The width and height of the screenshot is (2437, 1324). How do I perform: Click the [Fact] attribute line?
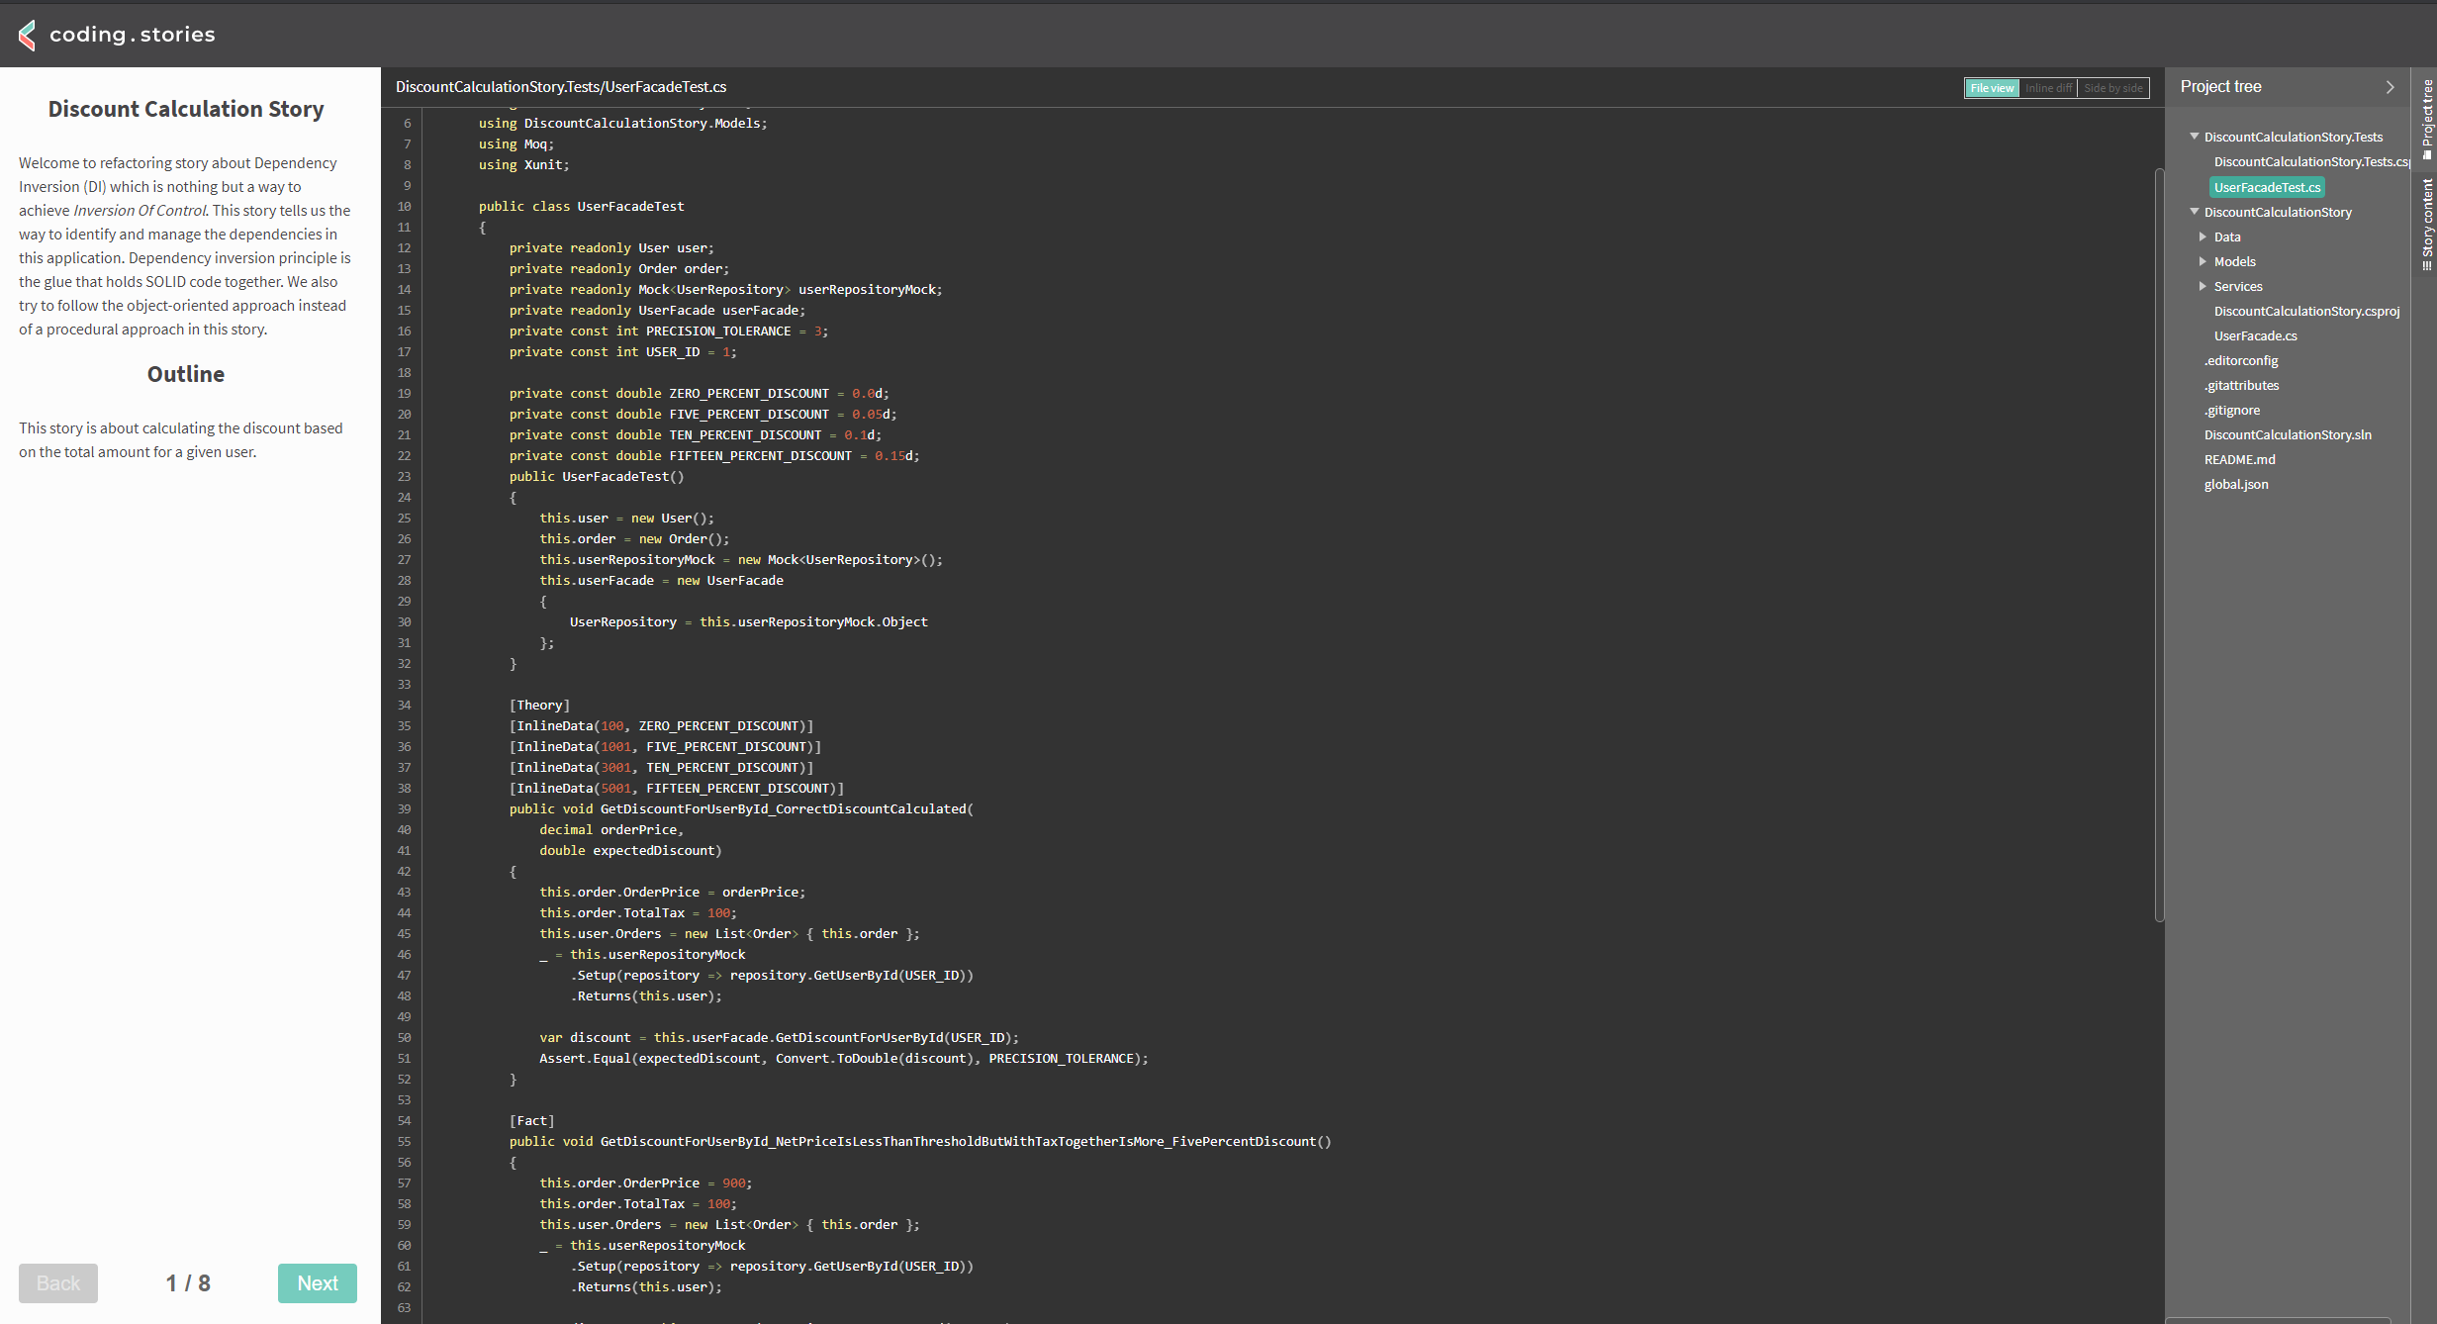tap(531, 1120)
